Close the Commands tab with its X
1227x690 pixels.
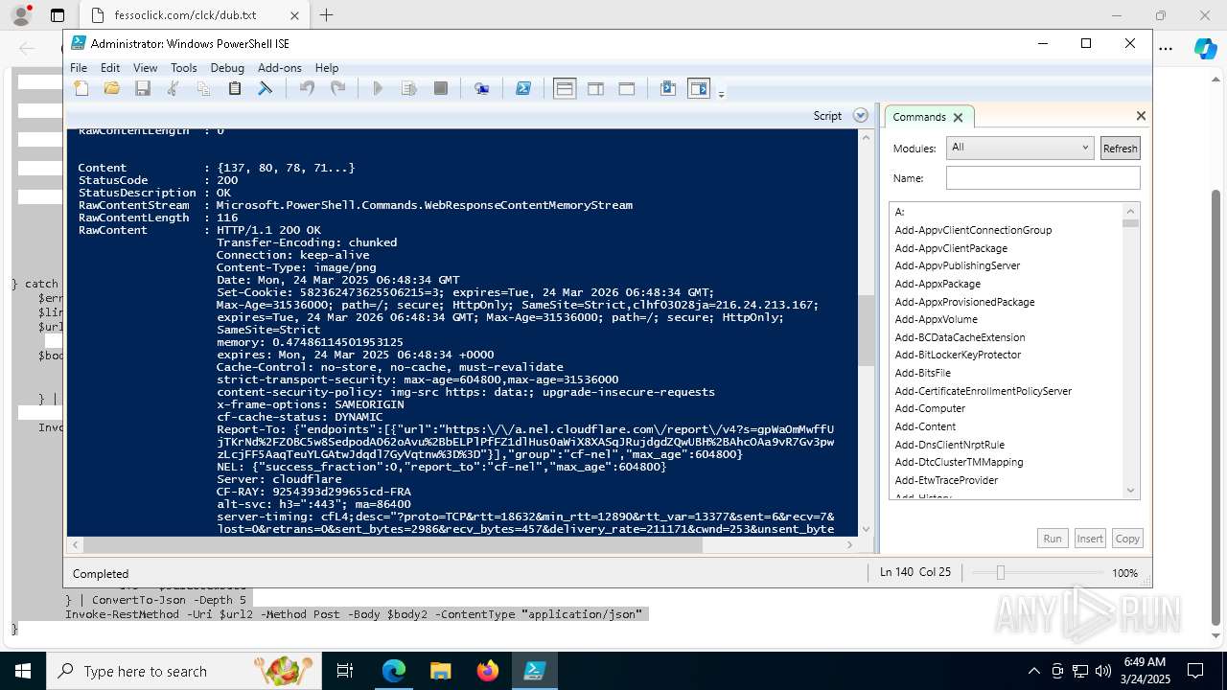point(958,118)
